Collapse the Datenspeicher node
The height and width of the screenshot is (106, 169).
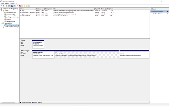pos(1,23)
